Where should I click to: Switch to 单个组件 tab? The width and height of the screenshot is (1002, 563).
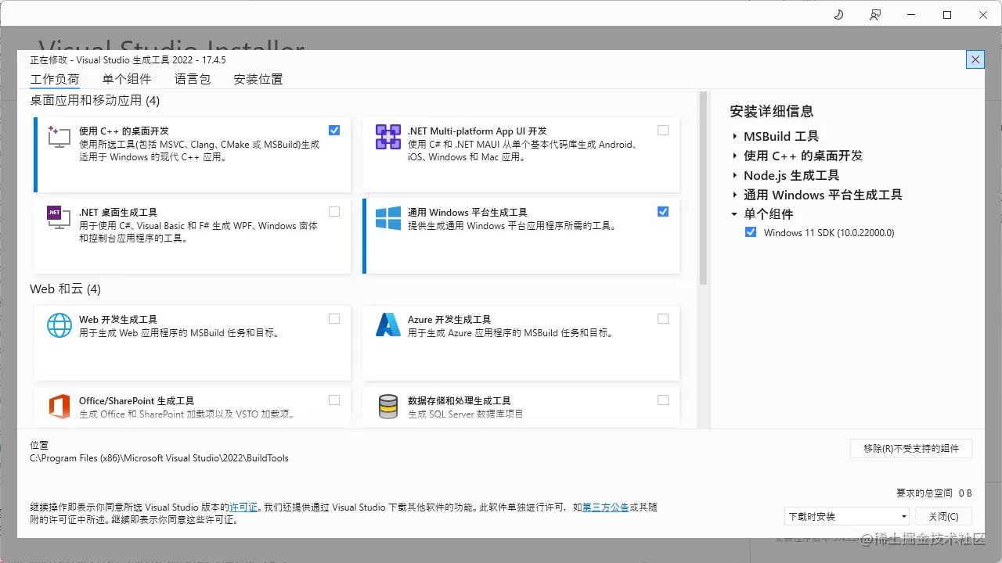click(x=127, y=79)
